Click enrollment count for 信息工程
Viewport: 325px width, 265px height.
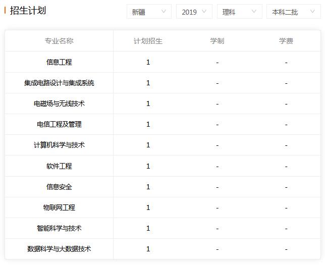(x=148, y=62)
